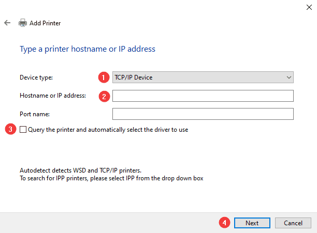Click the chevron arrow on TCP/IP Device dropdown
Screen dimensions: 317x233
click(x=289, y=77)
